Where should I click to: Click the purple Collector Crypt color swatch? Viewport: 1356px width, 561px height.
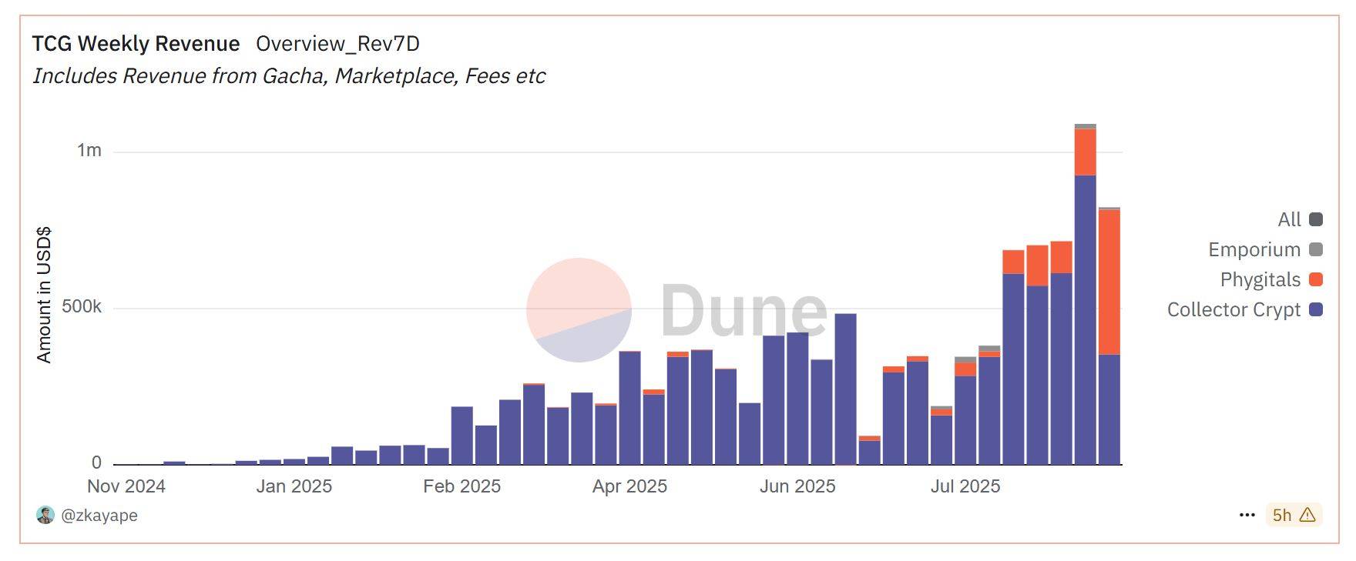tap(1316, 309)
